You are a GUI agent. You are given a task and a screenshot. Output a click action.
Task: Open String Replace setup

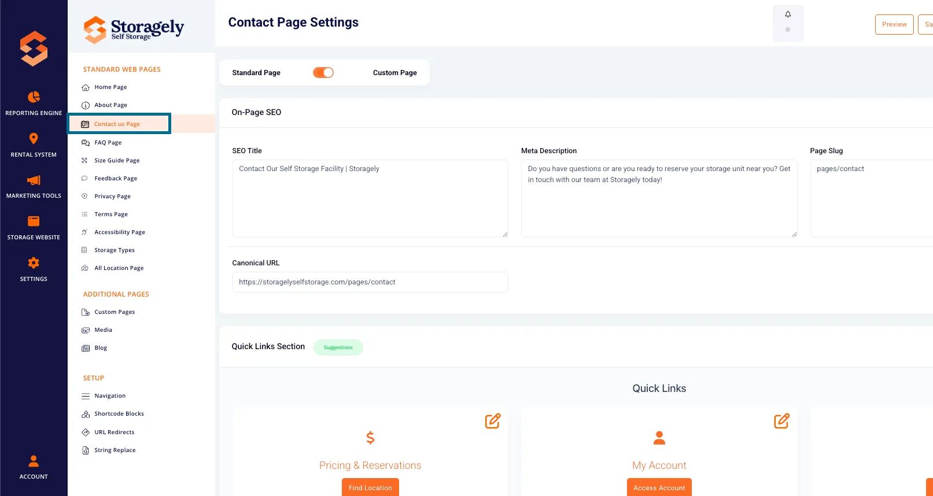(115, 450)
